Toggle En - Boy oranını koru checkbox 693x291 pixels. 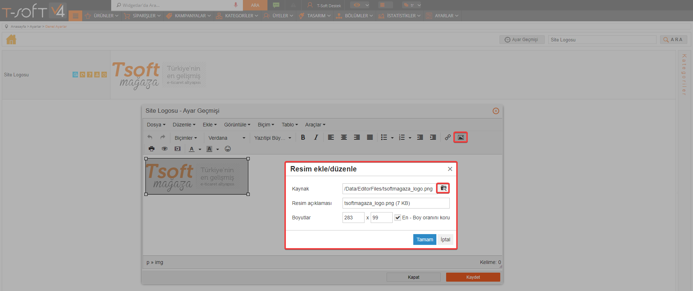pyautogui.click(x=397, y=218)
